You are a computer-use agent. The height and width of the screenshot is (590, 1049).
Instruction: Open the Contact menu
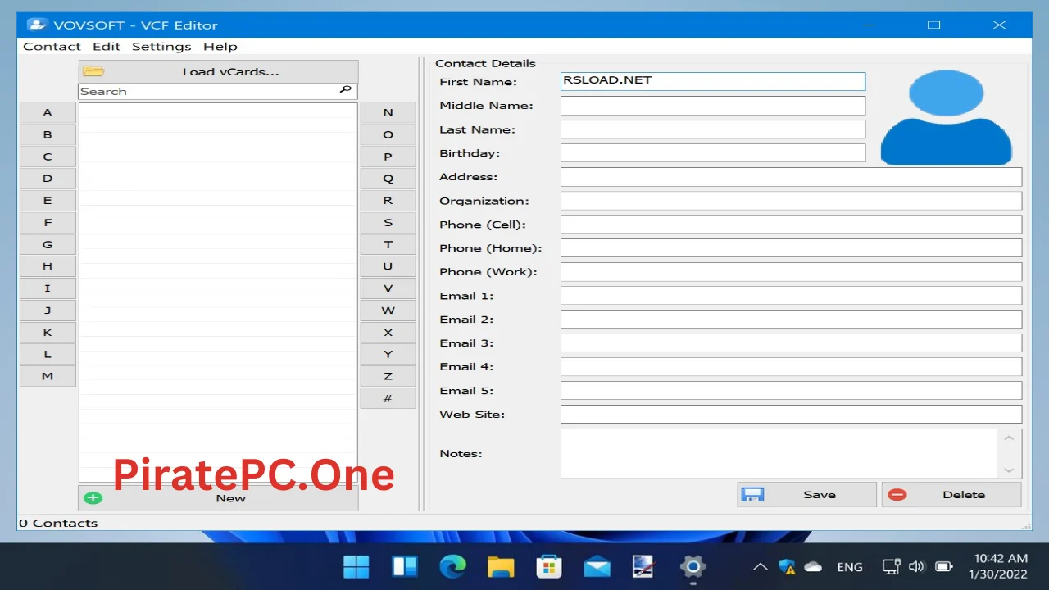point(52,47)
